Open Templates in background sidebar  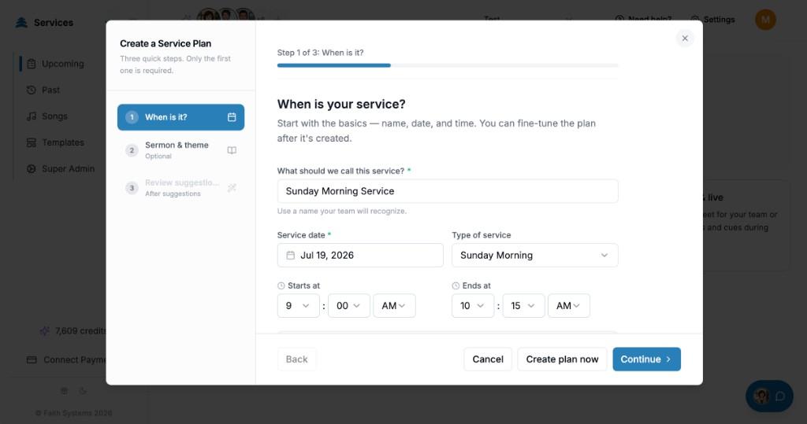pos(62,142)
